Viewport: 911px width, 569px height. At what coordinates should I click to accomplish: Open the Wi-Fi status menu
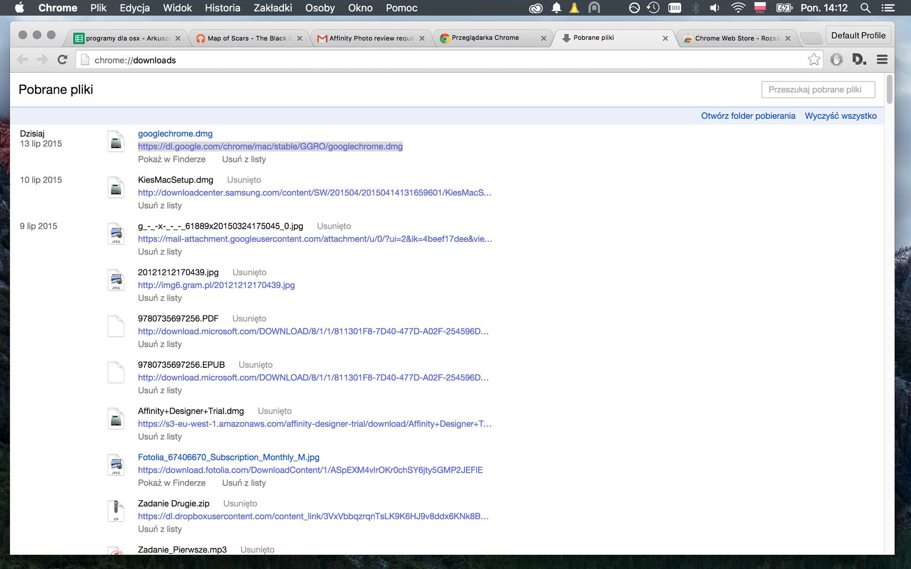(x=738, y=7)
